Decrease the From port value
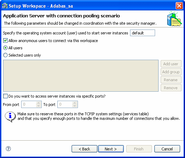This screenshot has height=158, width=185. tap(39, 106)
